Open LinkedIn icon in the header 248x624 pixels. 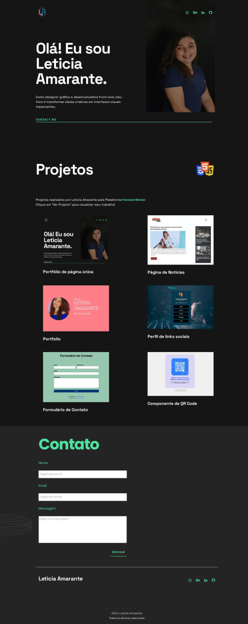[x=203, y=12]
